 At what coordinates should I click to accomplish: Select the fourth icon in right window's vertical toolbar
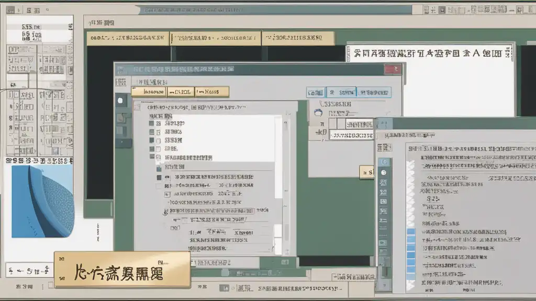pyautogui.click(x=384, y=192)
